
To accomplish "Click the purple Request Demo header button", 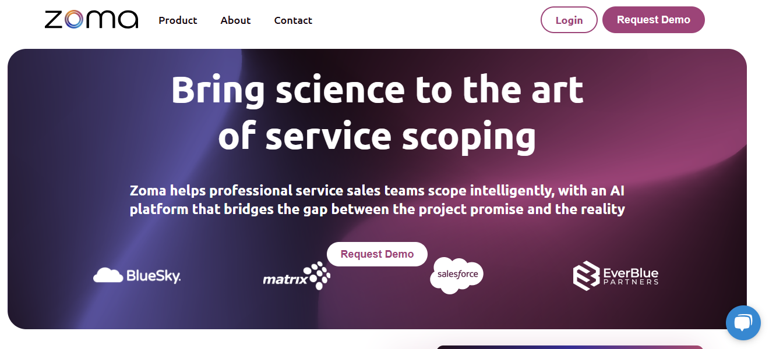I will coord(654,20).
